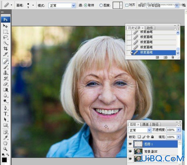
Task: Select the Horizontal Type tool
Action: coord(5,114)
